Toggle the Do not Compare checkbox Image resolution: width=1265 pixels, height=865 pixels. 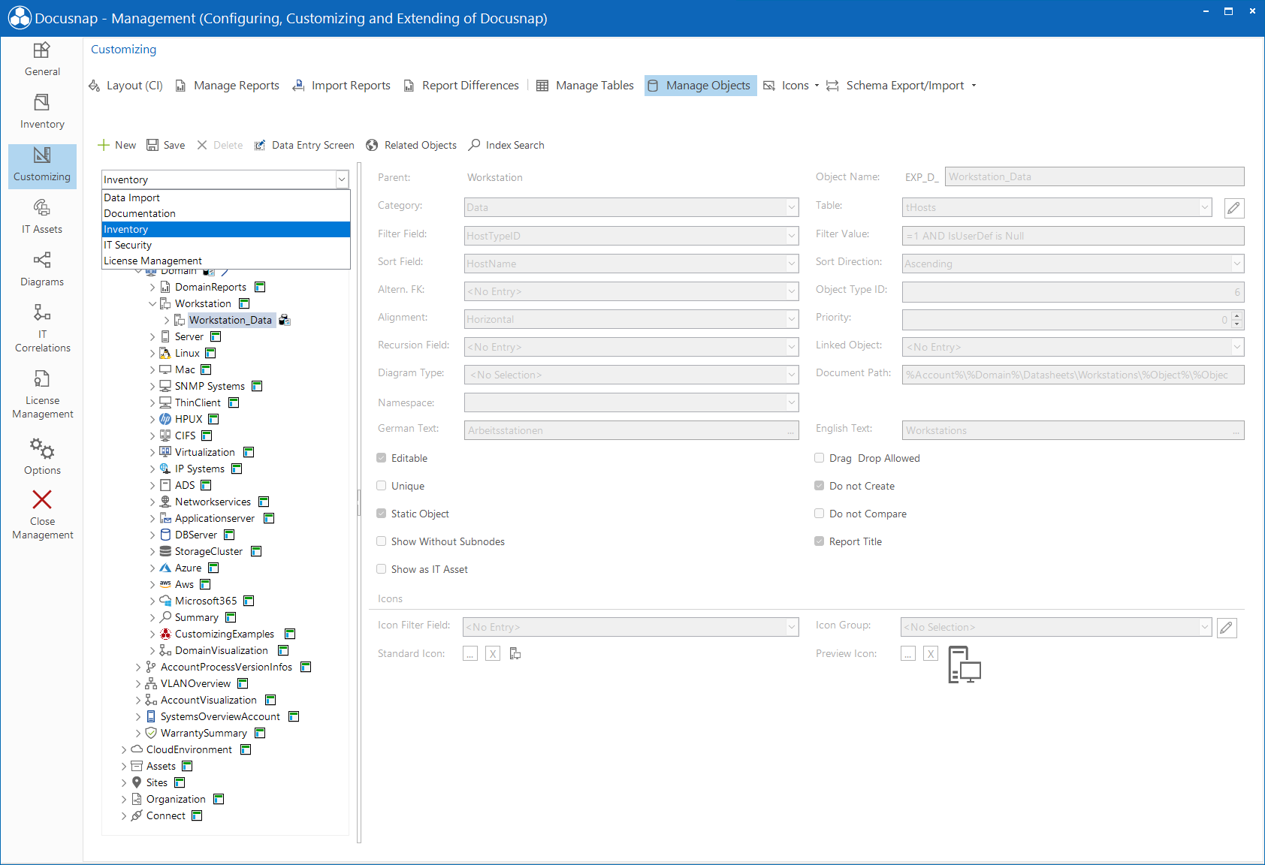pos(820,514)
